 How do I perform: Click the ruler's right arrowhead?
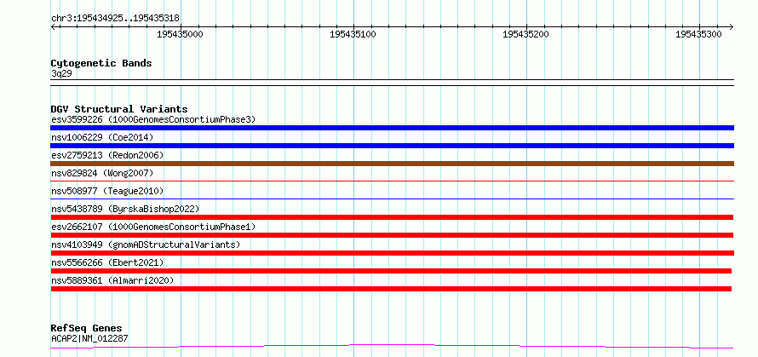pyautogui.click(x=731, y=26)
